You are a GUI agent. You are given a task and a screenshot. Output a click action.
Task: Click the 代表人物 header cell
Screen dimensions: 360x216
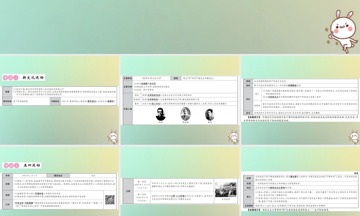click(128, 109)
